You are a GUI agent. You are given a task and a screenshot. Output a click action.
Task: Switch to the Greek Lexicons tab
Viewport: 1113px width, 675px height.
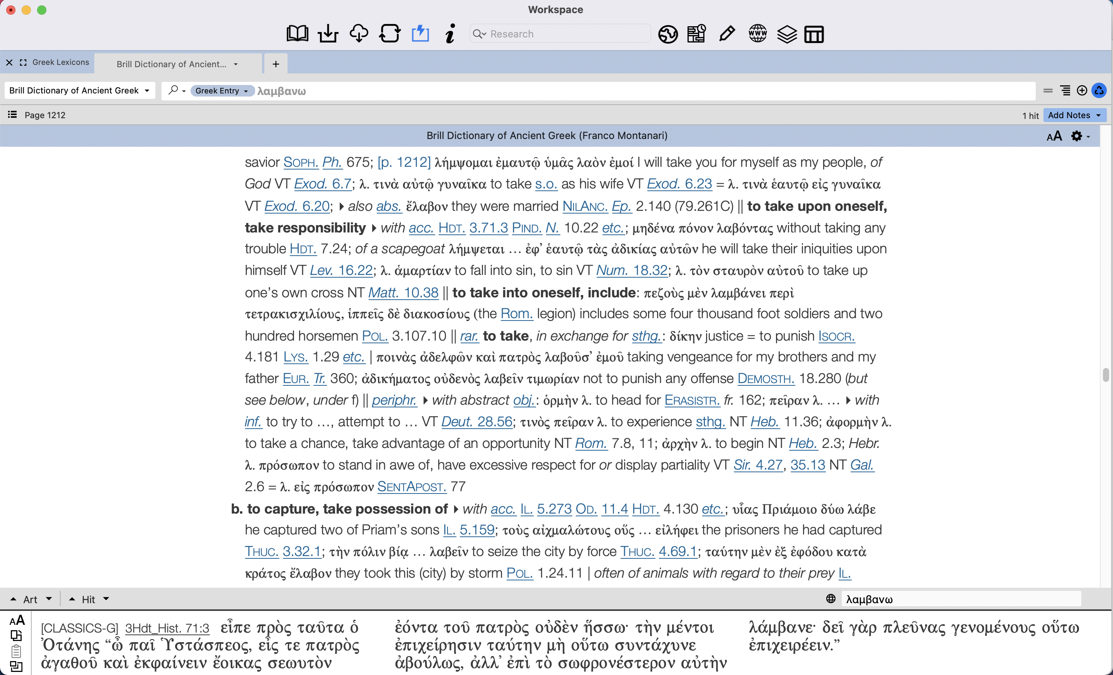60,62
